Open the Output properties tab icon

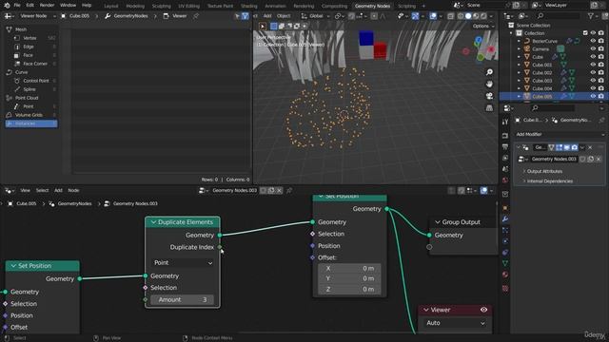505,147
